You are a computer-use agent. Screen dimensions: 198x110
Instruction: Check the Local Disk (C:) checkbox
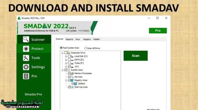[x=69, y=56]
